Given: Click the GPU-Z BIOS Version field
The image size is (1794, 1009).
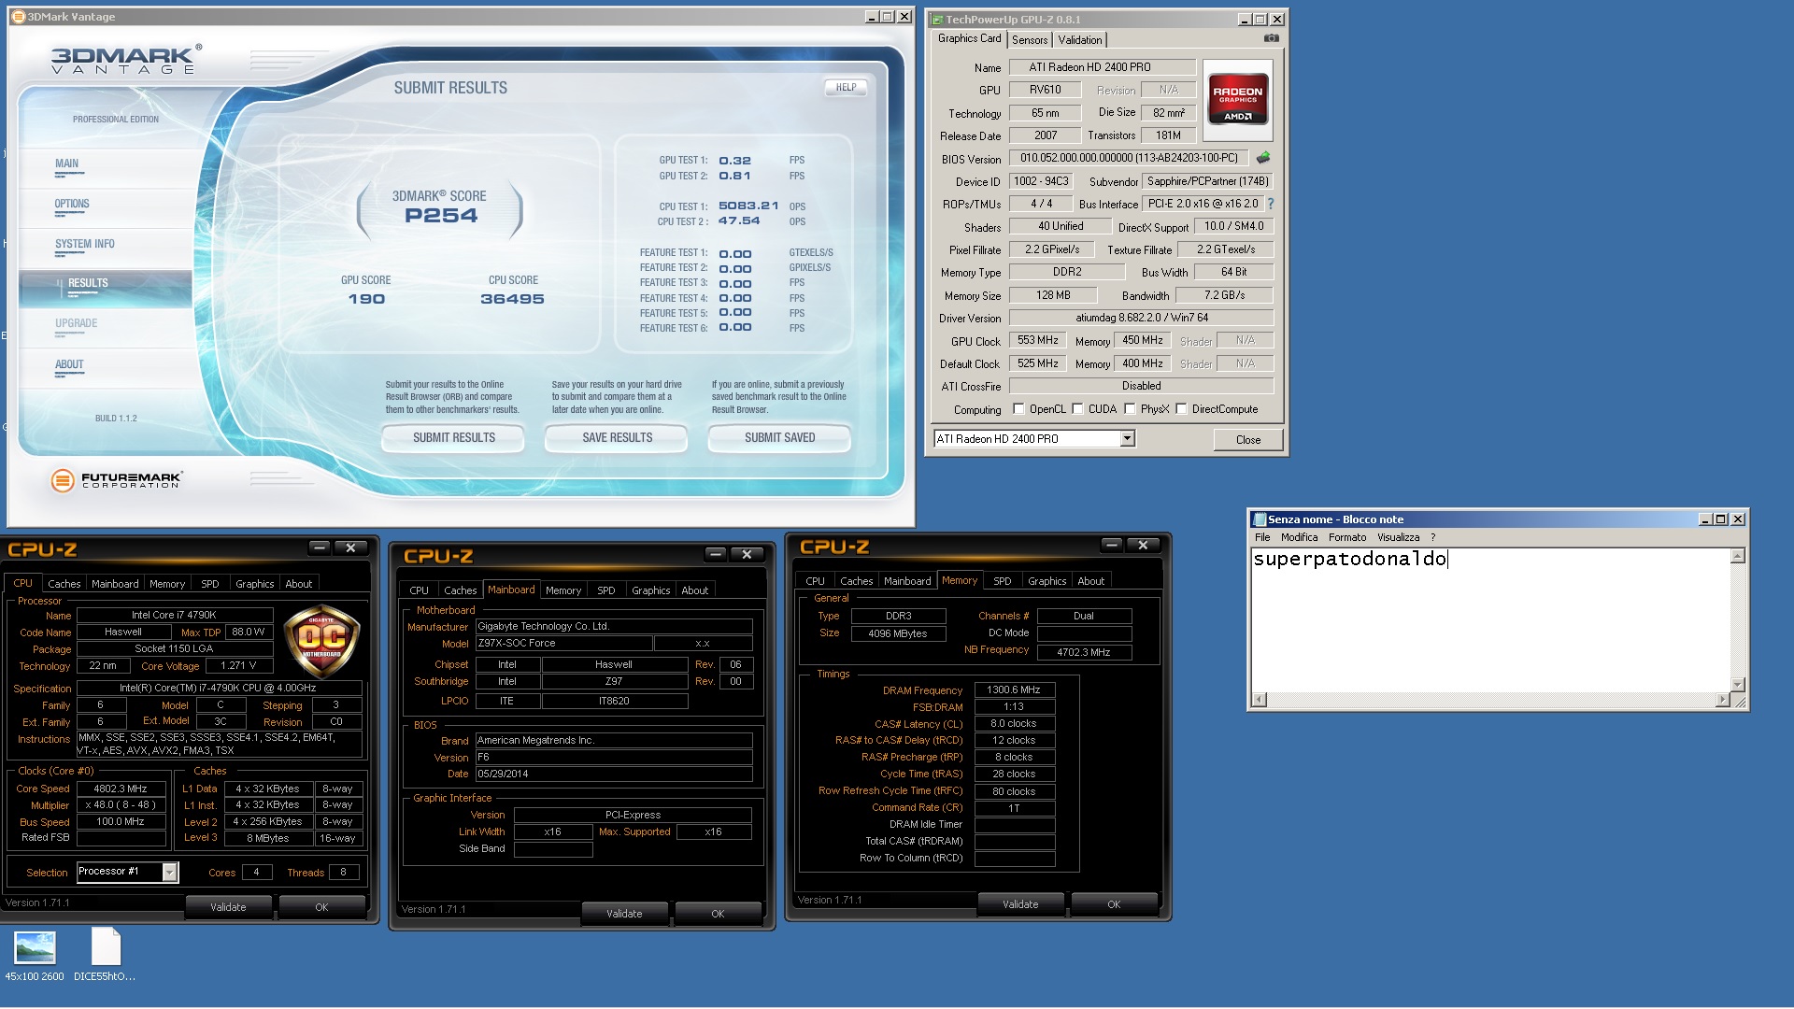Looking at the screenshot, I should [1129, 158].
